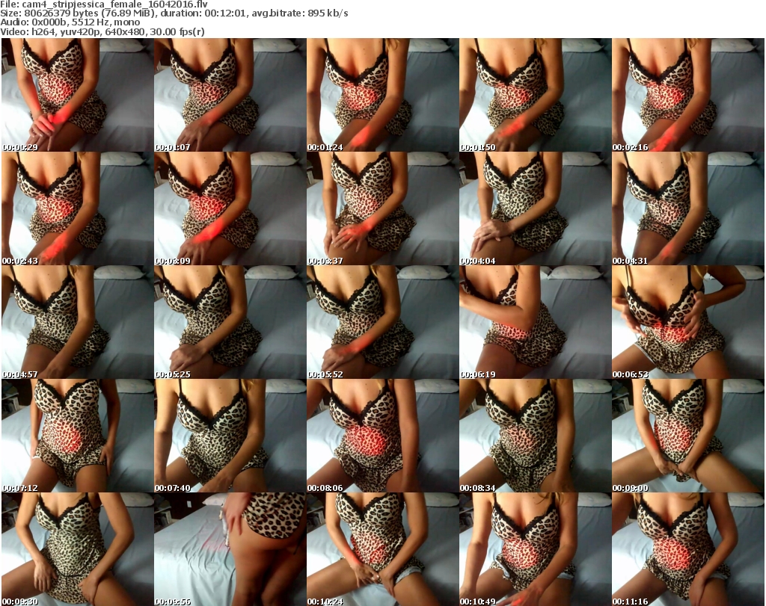766x606 pixels.
Task: Select the 'Video: h264, yuv420p' info line
Action: (x=102, y=31)
